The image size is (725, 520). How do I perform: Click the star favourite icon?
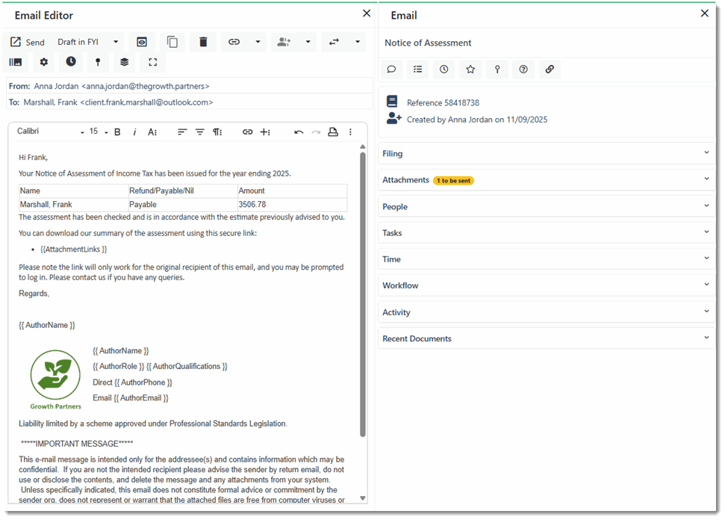pyautogui.click(x=470, y=69)
